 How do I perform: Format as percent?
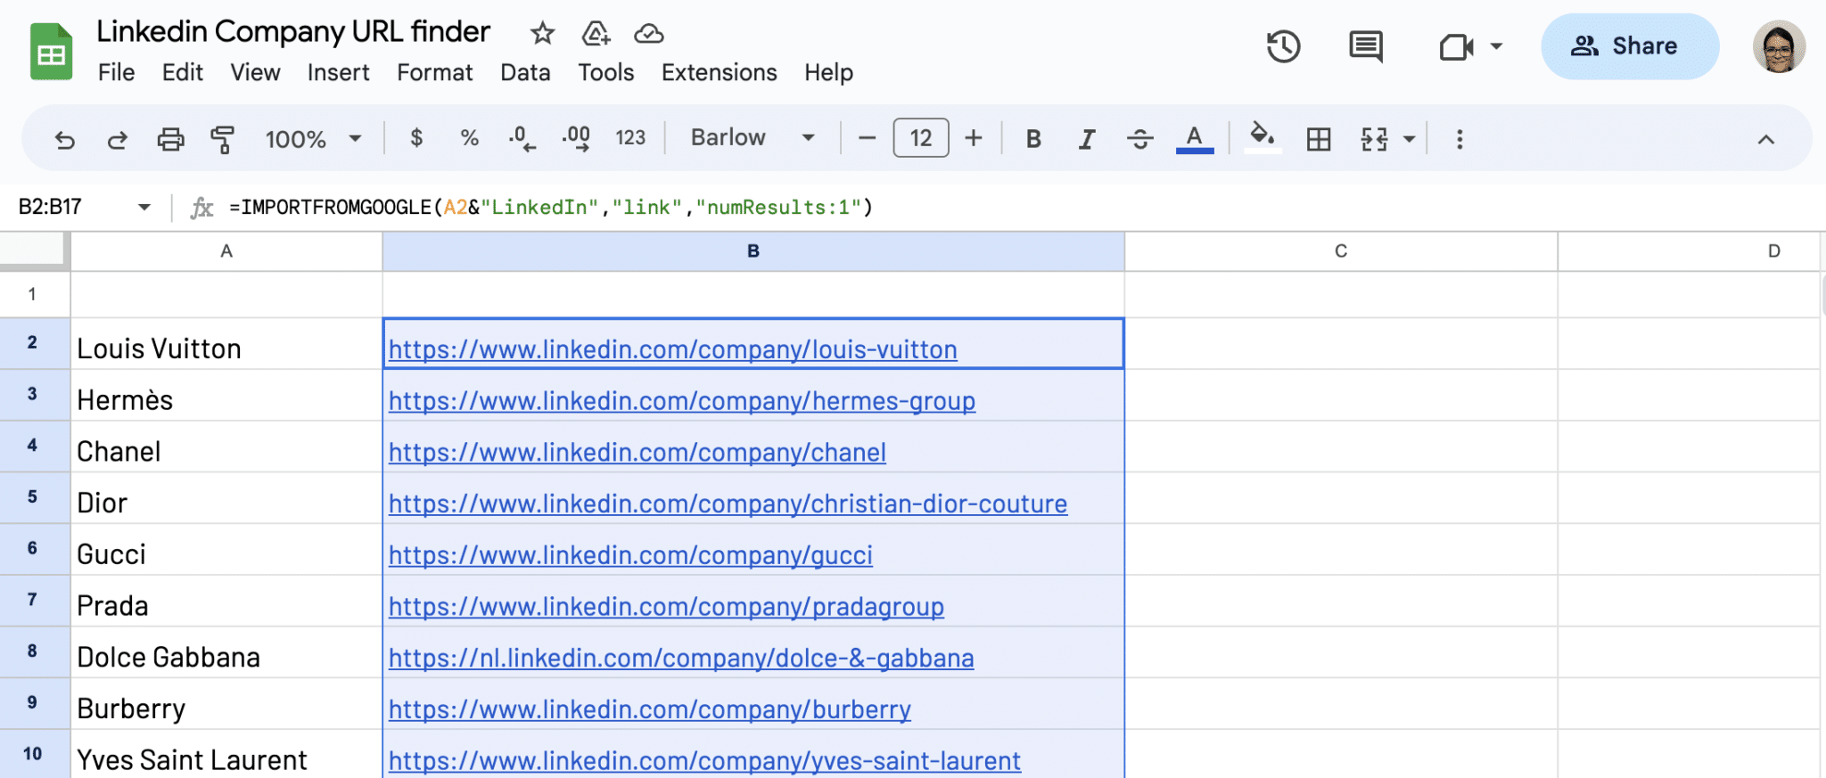pyautogui.click(x=469, y=138)
